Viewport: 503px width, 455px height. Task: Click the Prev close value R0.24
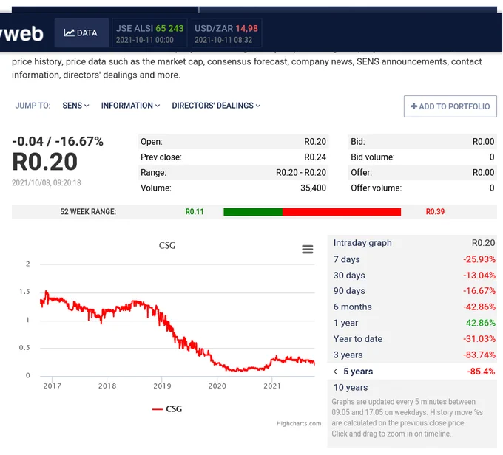[315, 157]
